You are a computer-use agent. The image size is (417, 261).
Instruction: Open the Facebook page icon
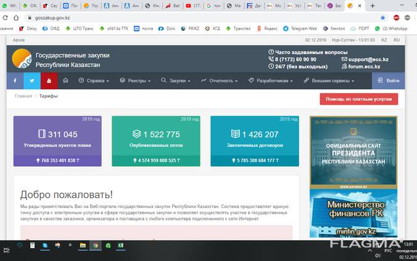point(15,81)
